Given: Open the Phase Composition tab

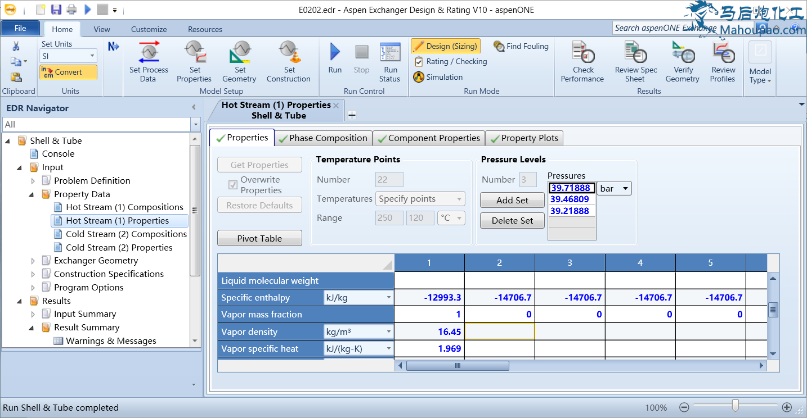Looking at the screenshot, I should point(323,138).
